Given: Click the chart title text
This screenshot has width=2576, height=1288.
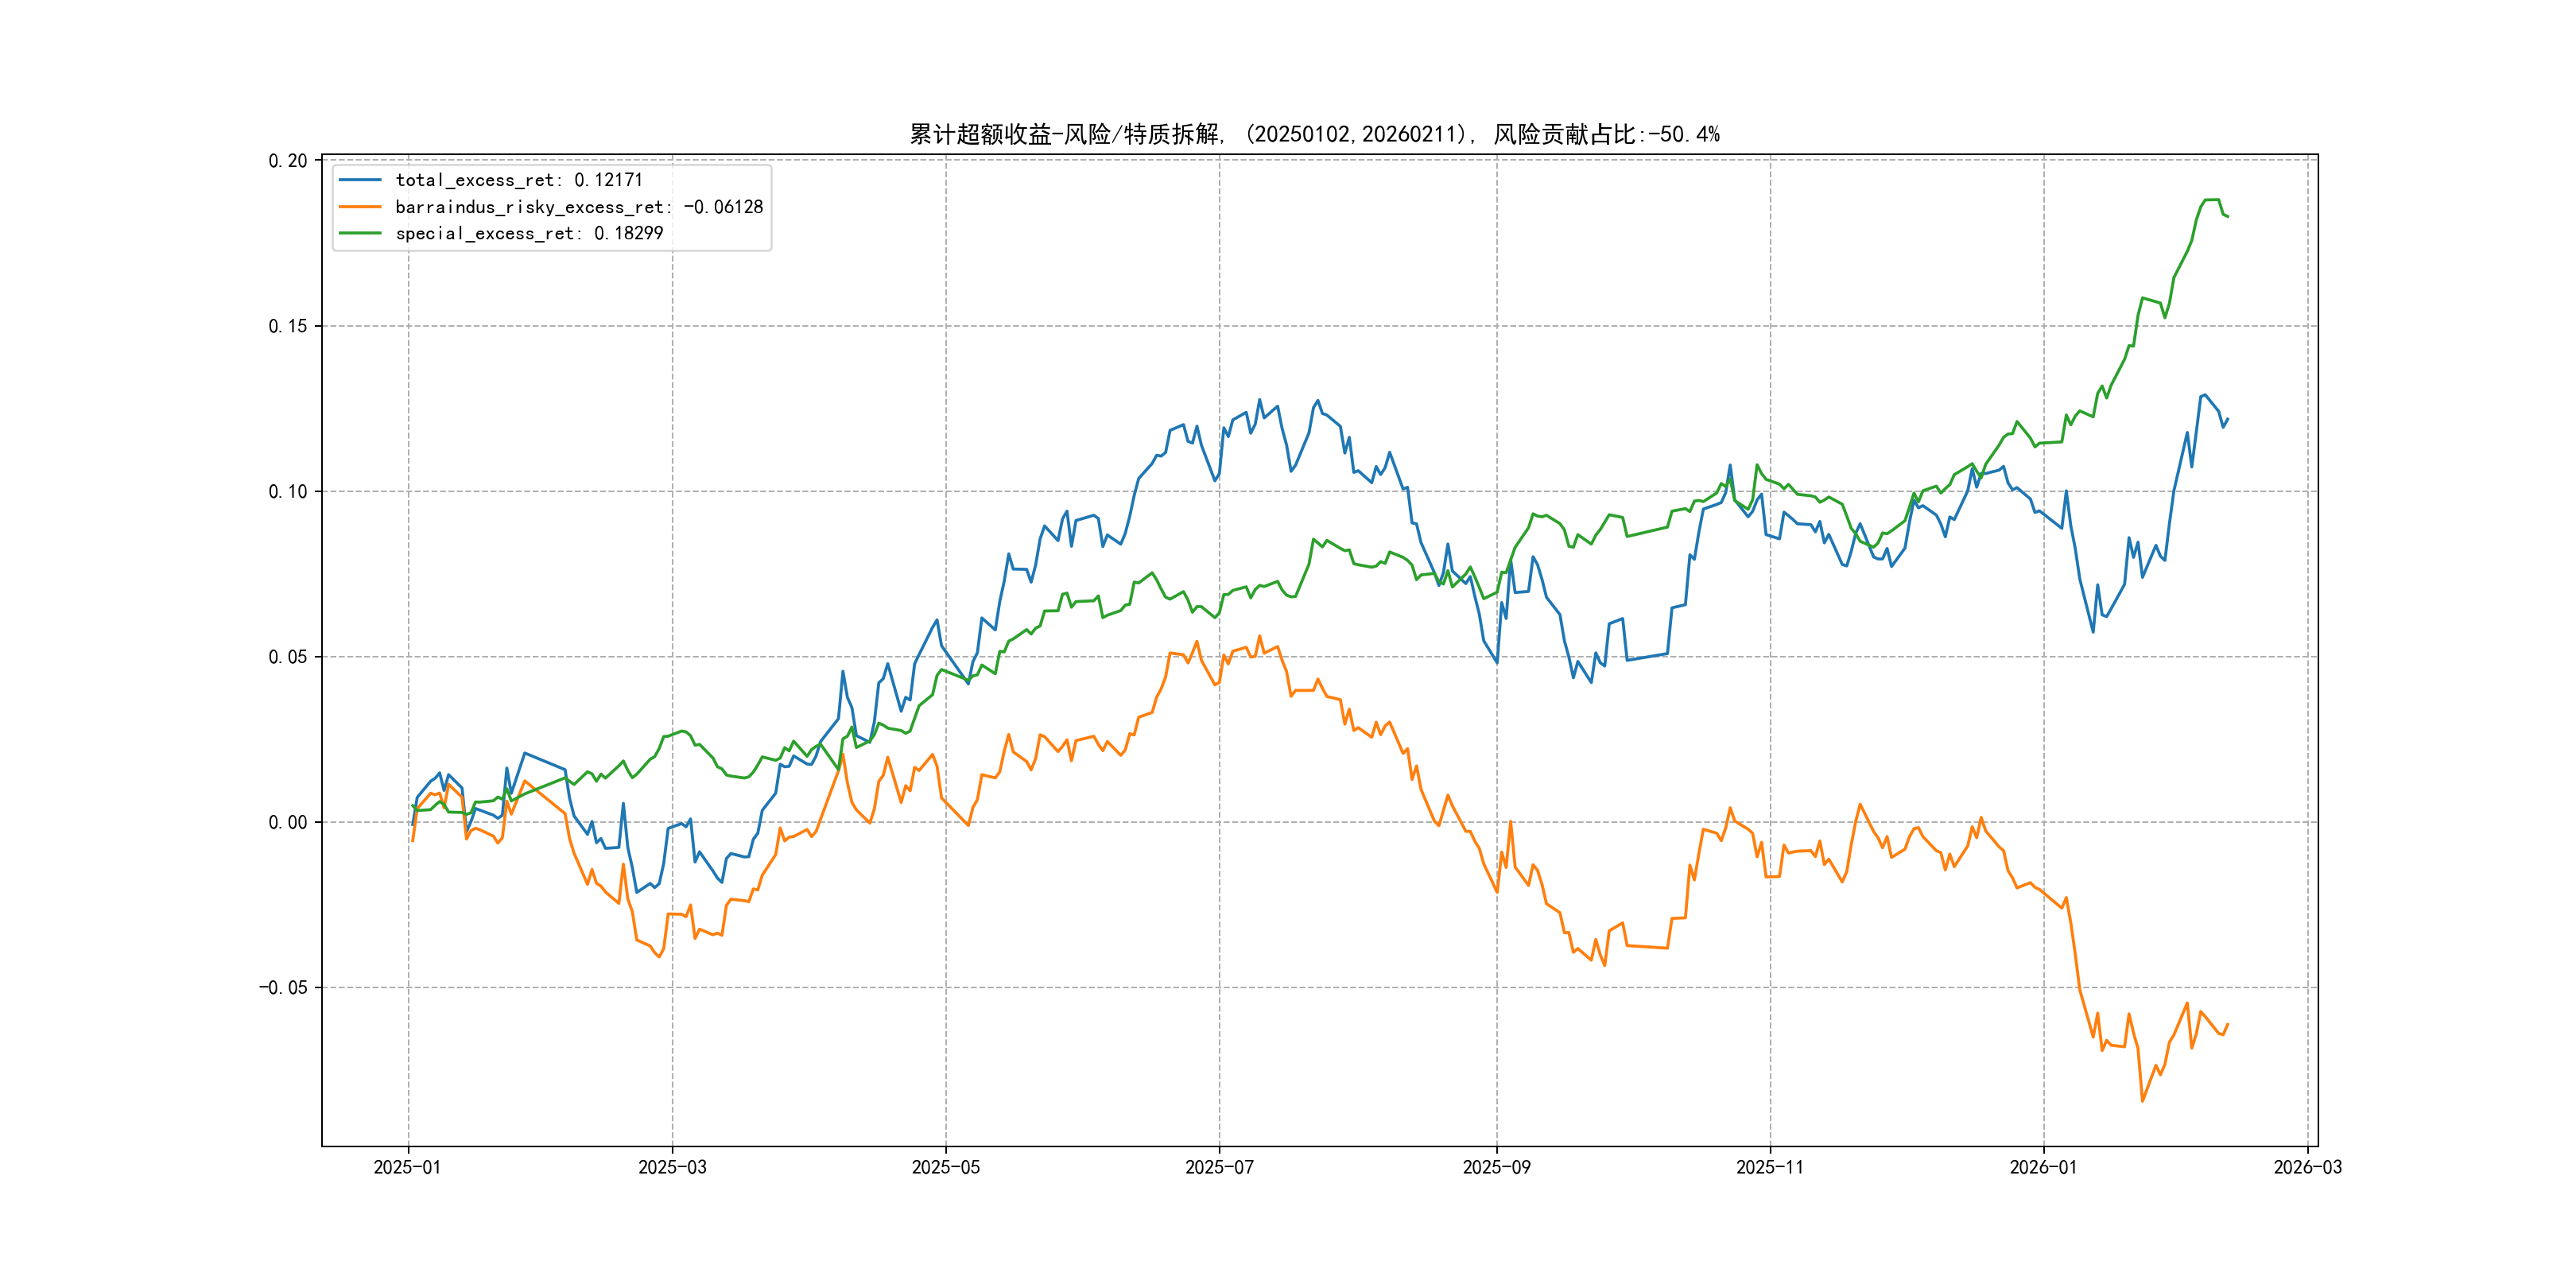Looking at the screenshot, I should click(x=1314, y=134).
